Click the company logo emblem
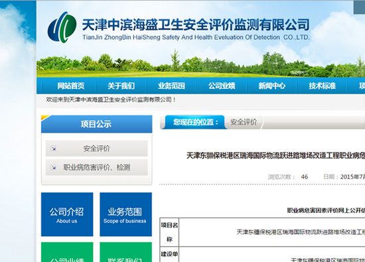 pos(62,27)
